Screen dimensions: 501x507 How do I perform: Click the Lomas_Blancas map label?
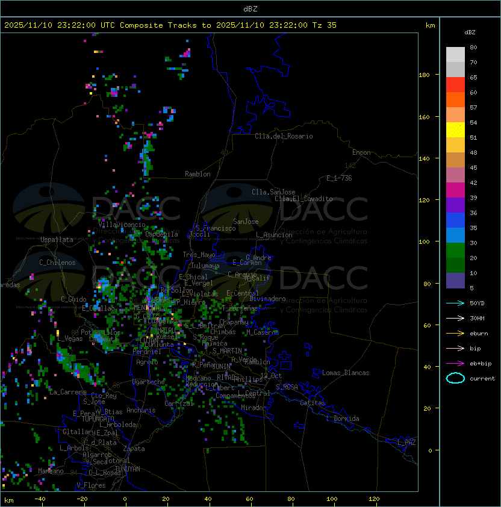346,373
